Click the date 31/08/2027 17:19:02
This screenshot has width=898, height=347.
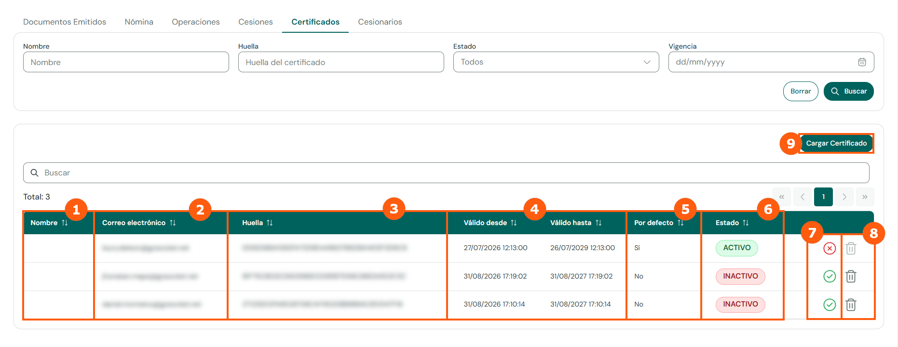coord(582,276)
